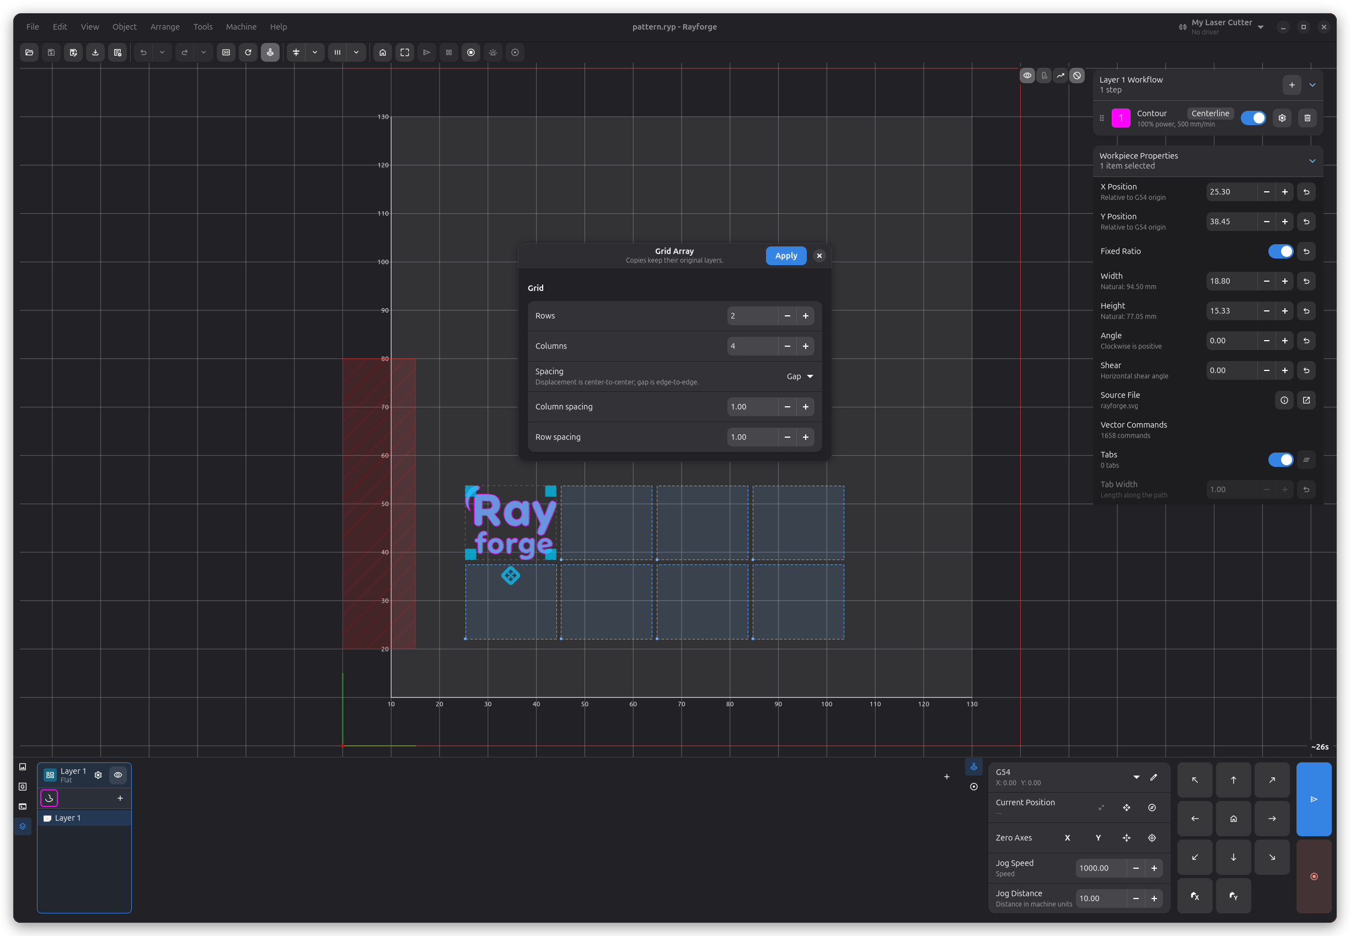Open the Spacing Gap dropdown

pyautogui.click(x=800, y=376)
